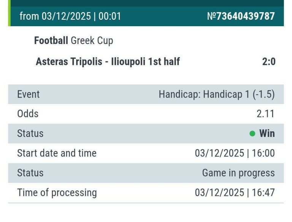This screenshot has width=292, height=222.
Task: Click the word 'from' in header
Action: (29, 16)
